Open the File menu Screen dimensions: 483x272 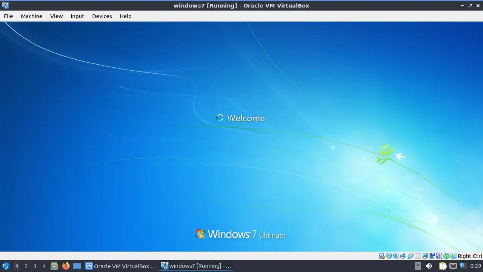[8, 16]
